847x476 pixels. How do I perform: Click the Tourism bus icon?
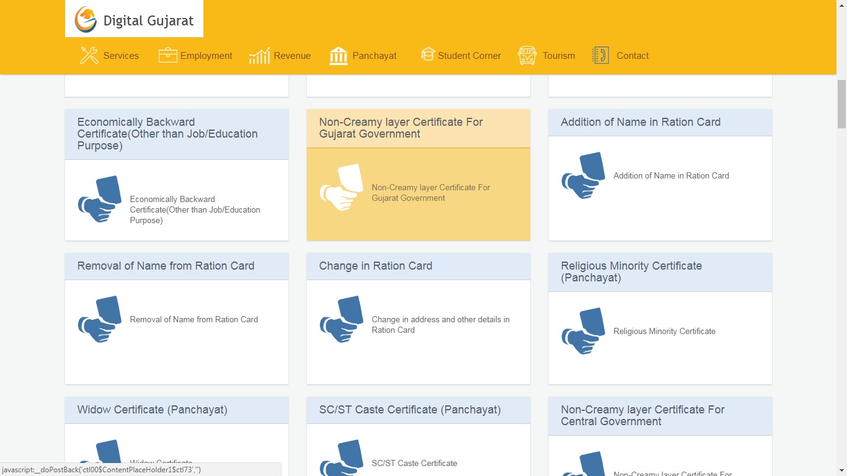pyautogui.click(x=527, y=55)
